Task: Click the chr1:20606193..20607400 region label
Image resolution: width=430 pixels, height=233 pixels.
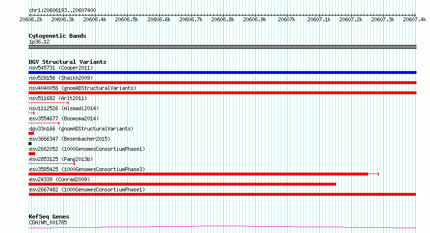Action: tap(62, 11)
